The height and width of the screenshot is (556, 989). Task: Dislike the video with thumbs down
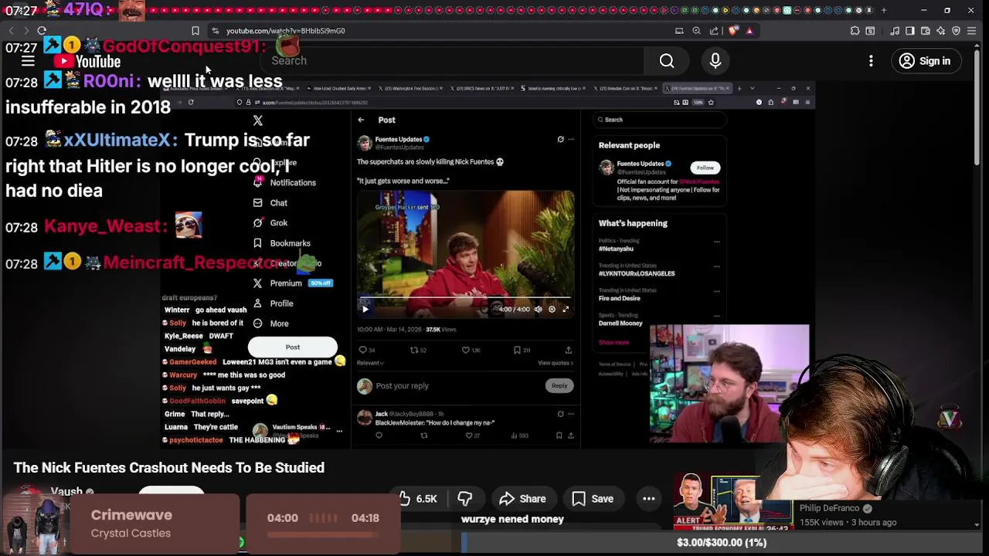coord(465,499)
